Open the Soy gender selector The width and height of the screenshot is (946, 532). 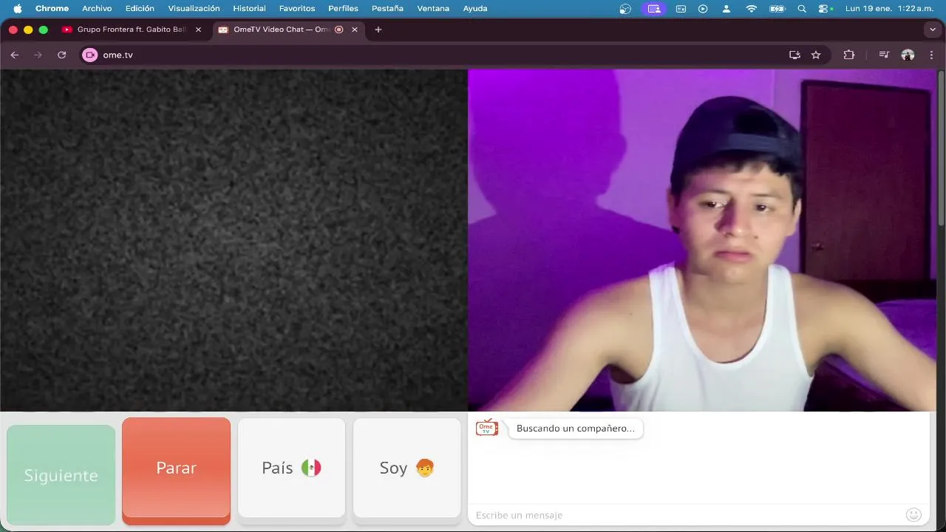pos(406,468)
